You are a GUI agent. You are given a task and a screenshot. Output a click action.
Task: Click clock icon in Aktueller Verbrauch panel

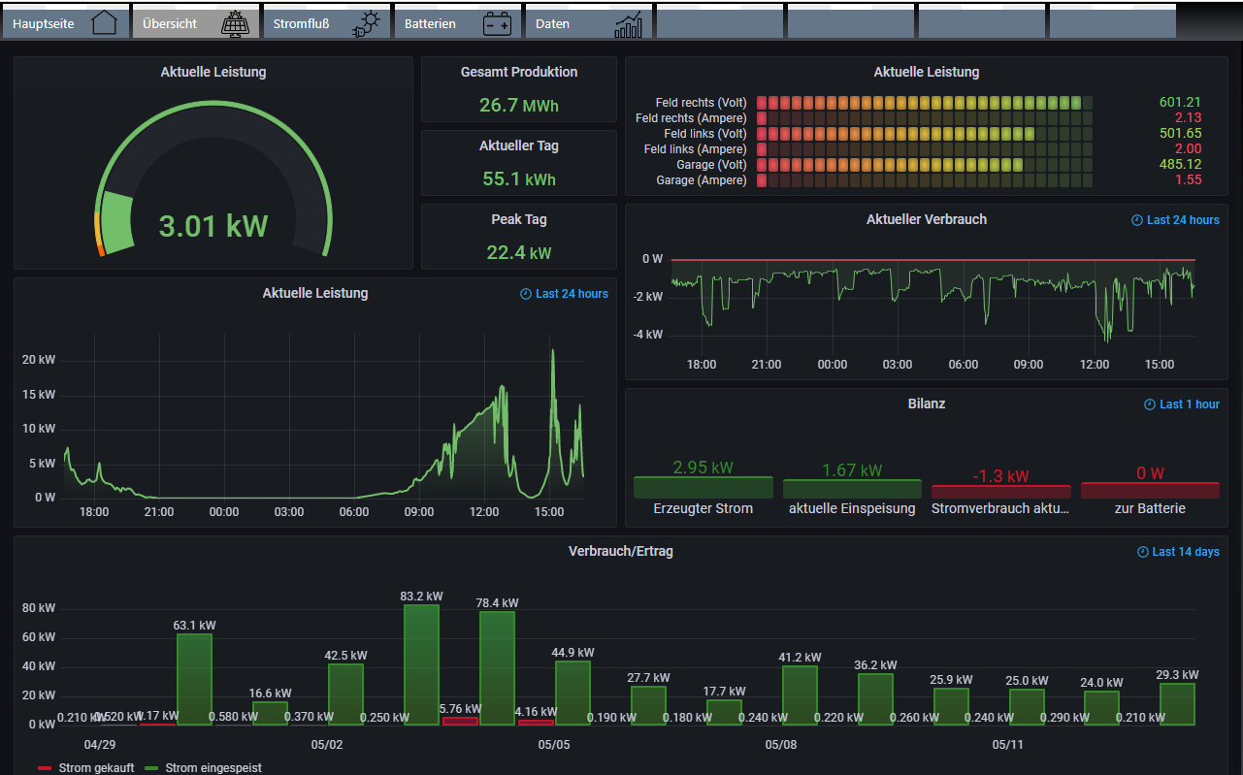[x=1137, y=220]
